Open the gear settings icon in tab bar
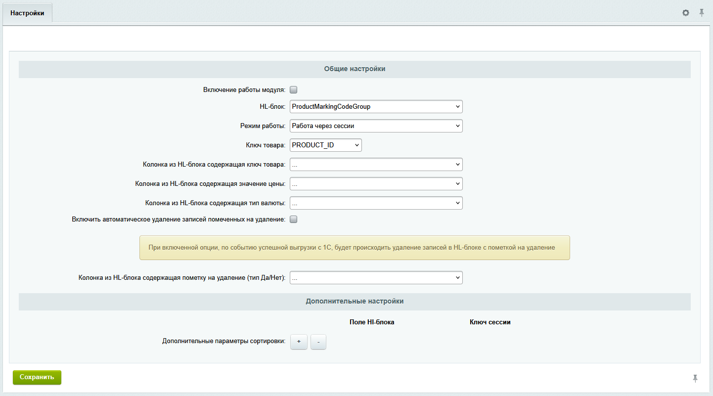Image resolution: width=713 pixels, height=396 pixels. [686, 13]
